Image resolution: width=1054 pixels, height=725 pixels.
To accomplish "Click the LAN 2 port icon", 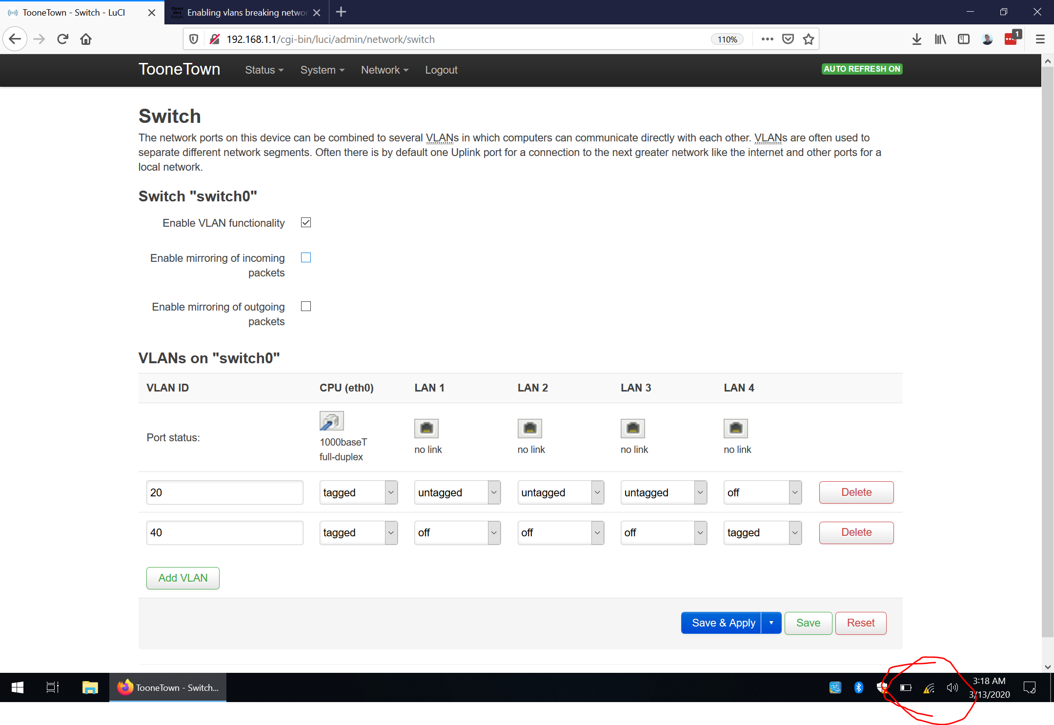I will (529, 429).
